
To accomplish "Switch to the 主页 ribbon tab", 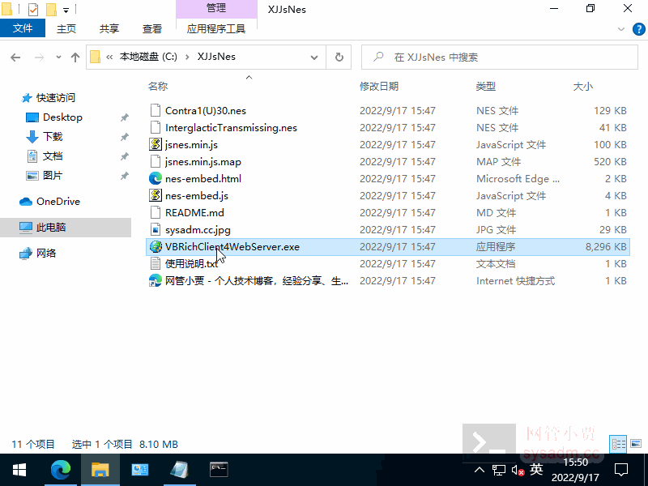I will click(66, 28).
